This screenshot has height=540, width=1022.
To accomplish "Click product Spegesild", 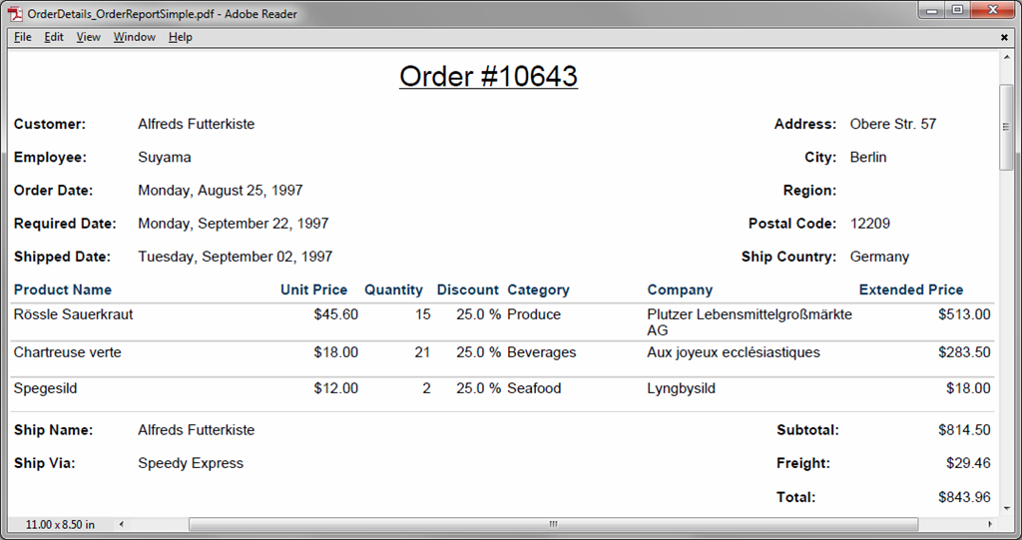I will [45, 388].
